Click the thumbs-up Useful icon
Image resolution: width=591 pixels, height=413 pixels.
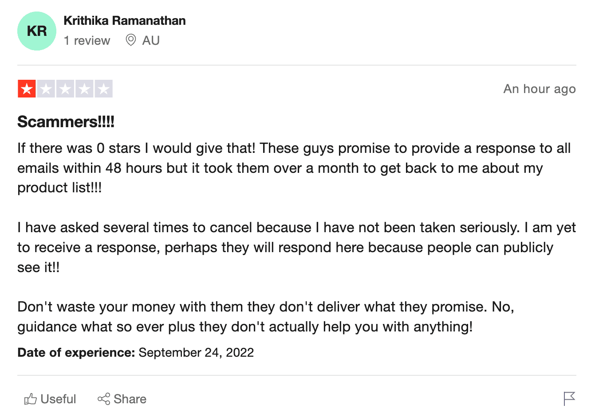pyautogui.click(x=30, y=399)
